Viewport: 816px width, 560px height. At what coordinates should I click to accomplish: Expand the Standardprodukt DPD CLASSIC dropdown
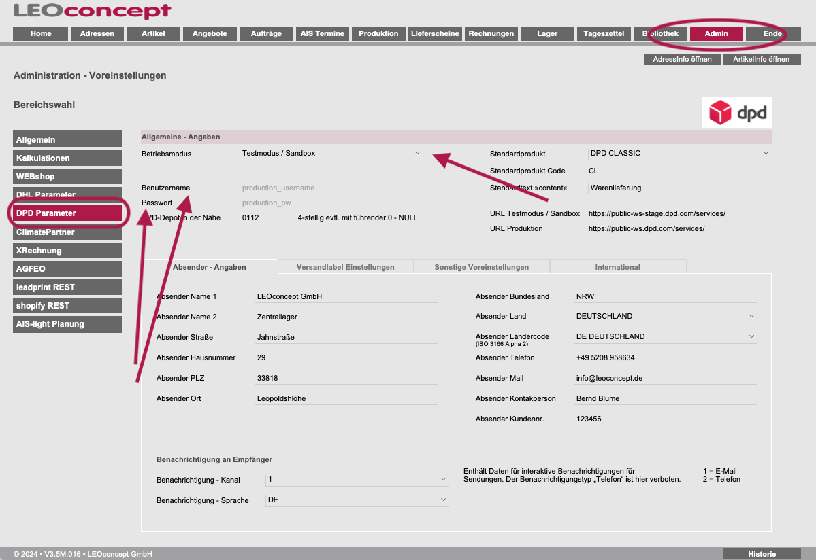[x=680, y=153]
